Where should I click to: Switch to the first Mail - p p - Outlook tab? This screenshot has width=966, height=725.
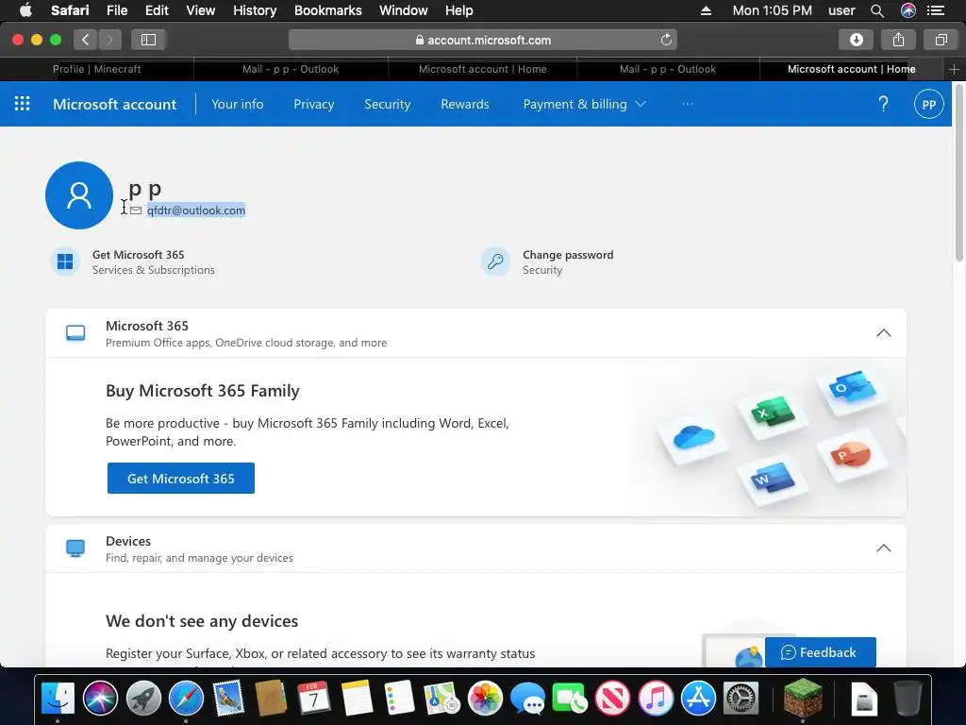tap(291, 69)
